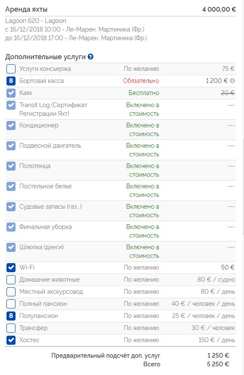
Task: Click the Каяк checkbox
Action: [11, 93]
